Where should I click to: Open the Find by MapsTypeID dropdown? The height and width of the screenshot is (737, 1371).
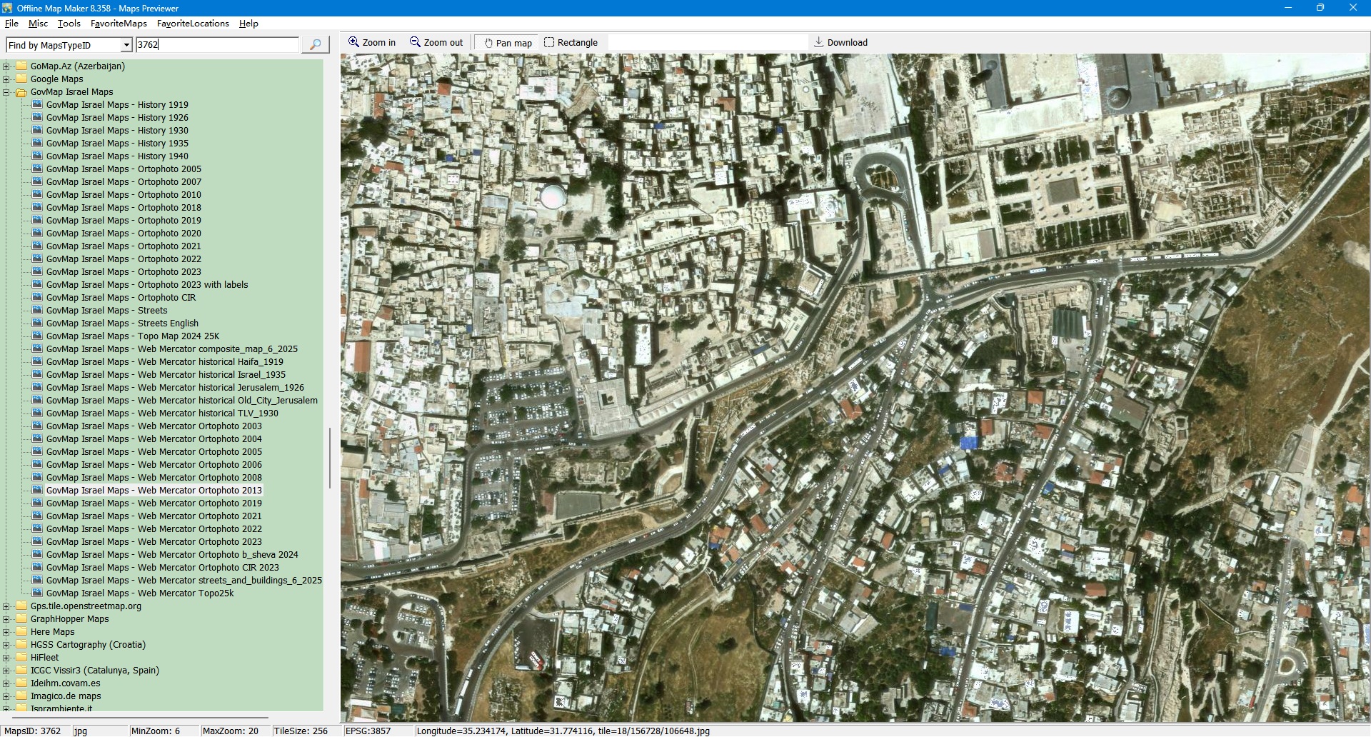tap(126, 45)
